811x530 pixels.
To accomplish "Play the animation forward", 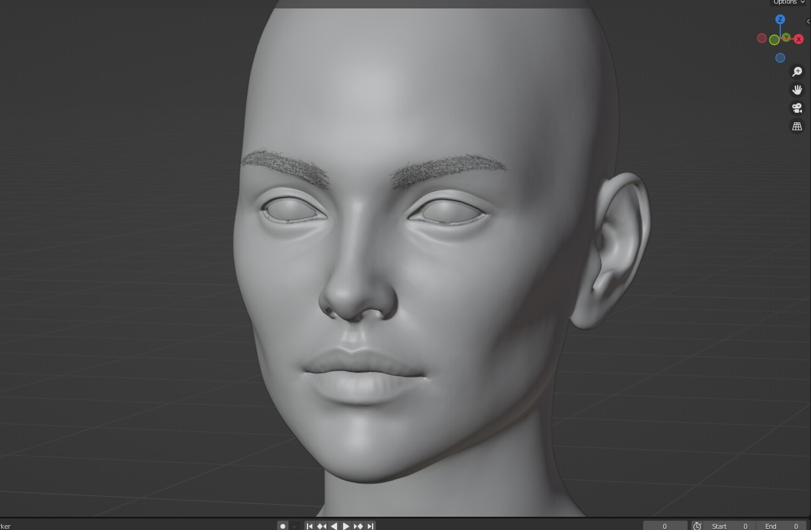I will [346, 526].
